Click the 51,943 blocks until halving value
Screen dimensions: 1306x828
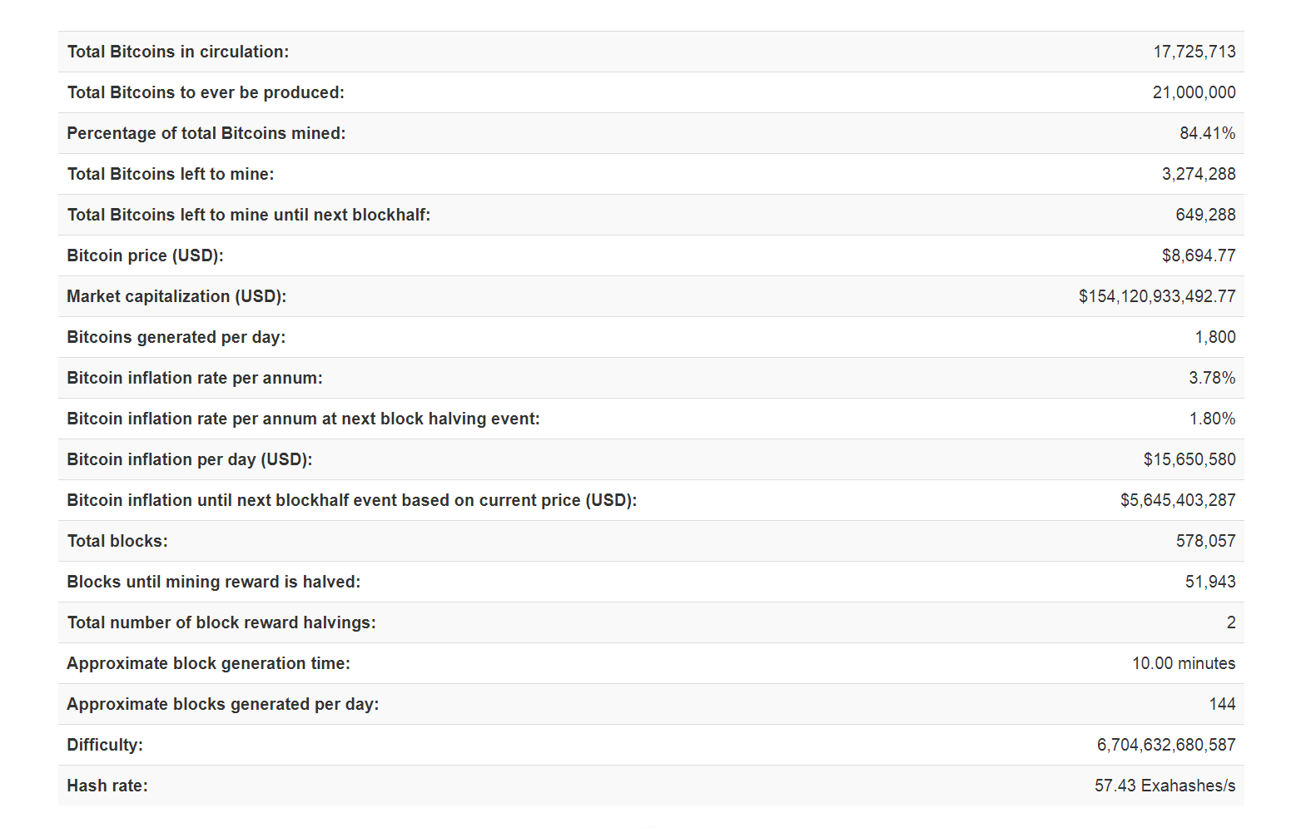[1209, 582]
